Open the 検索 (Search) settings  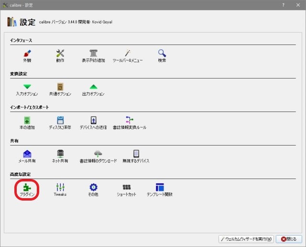tap(162, 56)
